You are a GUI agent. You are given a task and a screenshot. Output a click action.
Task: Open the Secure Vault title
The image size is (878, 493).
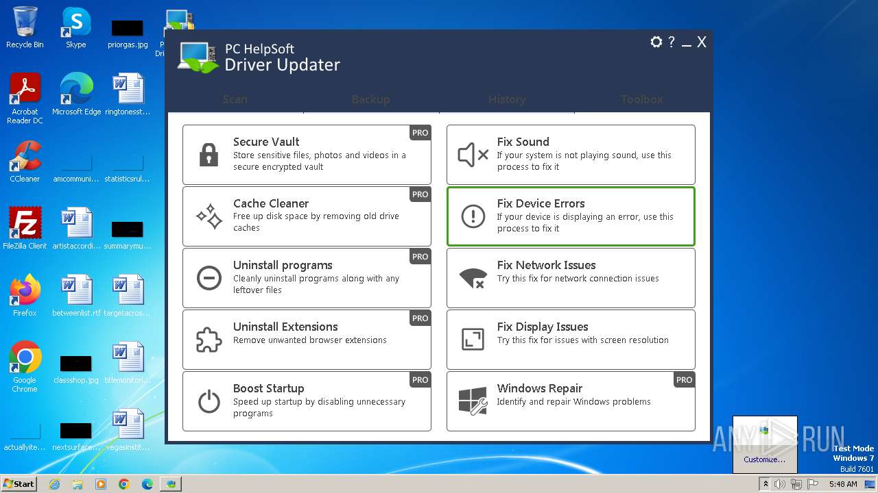(266, 142)
